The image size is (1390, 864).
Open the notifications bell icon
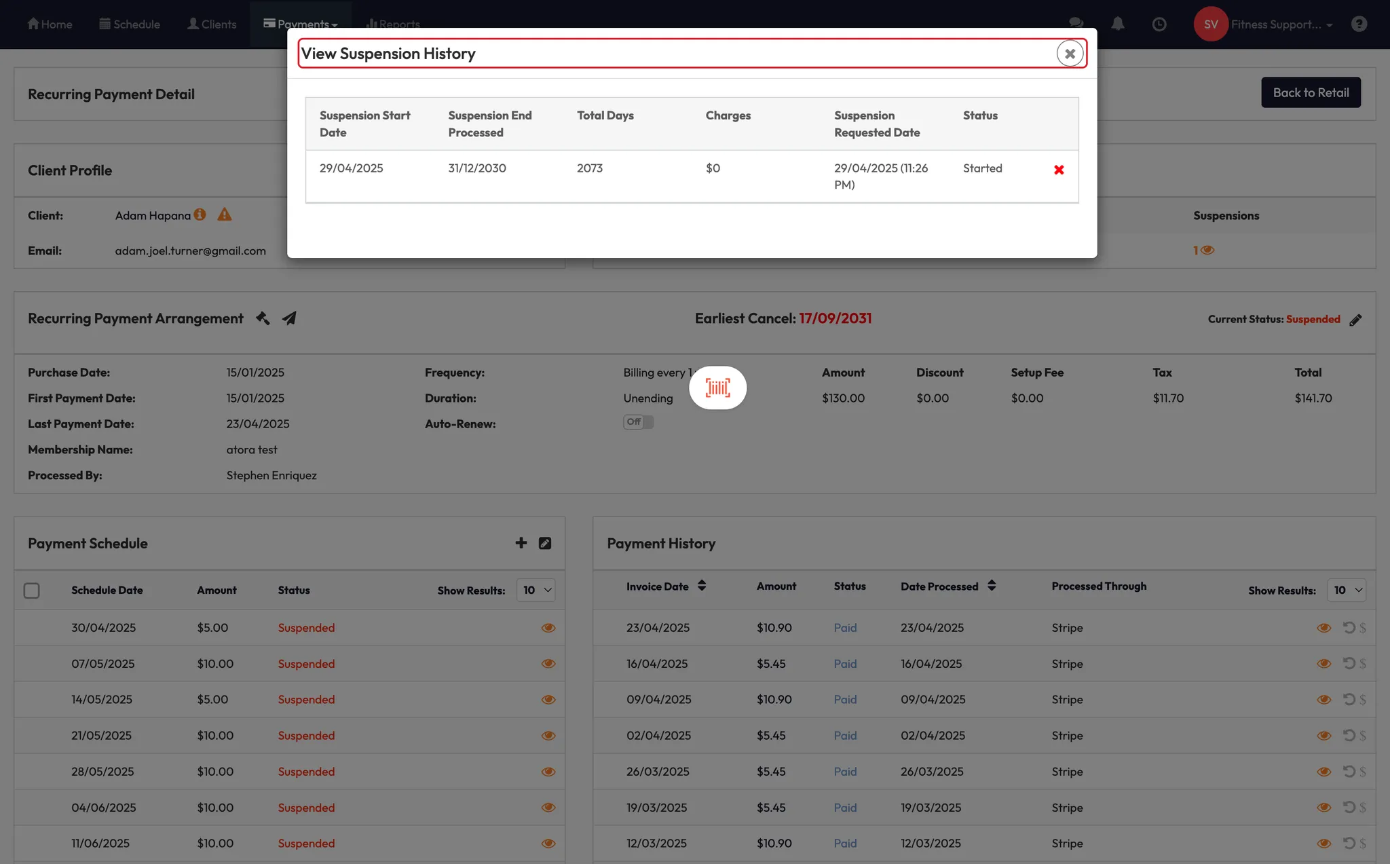(1118, 24)
